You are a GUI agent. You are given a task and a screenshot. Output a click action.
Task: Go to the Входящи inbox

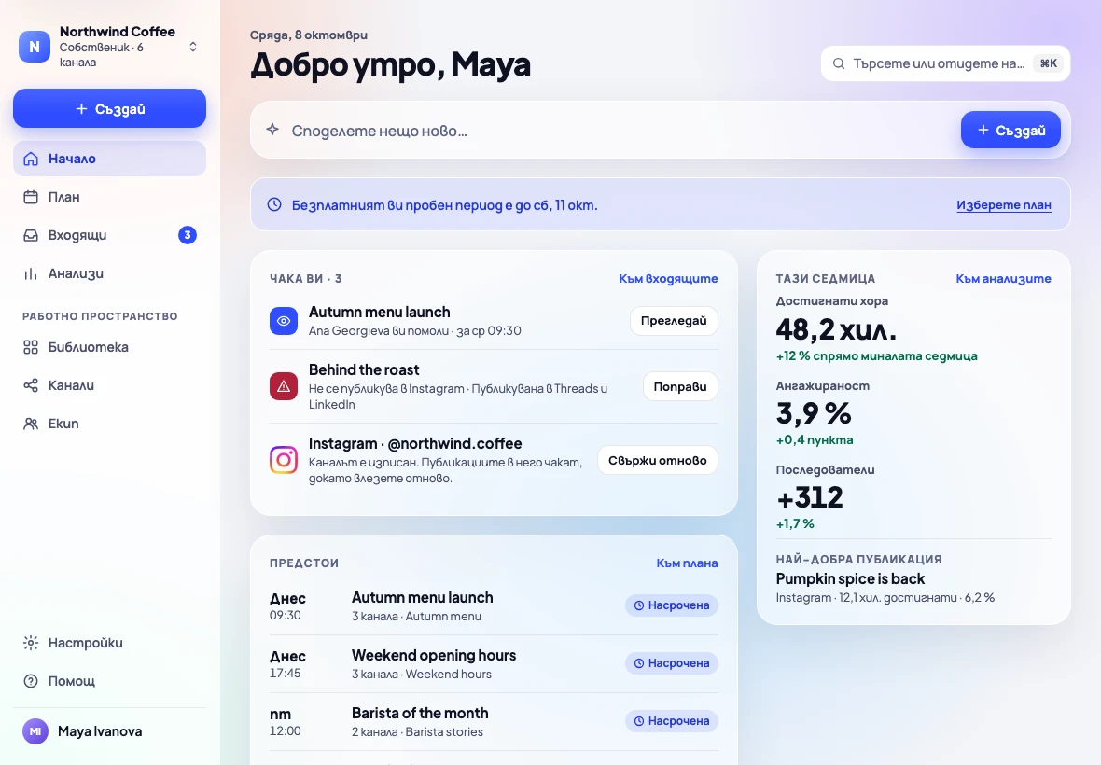(109, 235)
